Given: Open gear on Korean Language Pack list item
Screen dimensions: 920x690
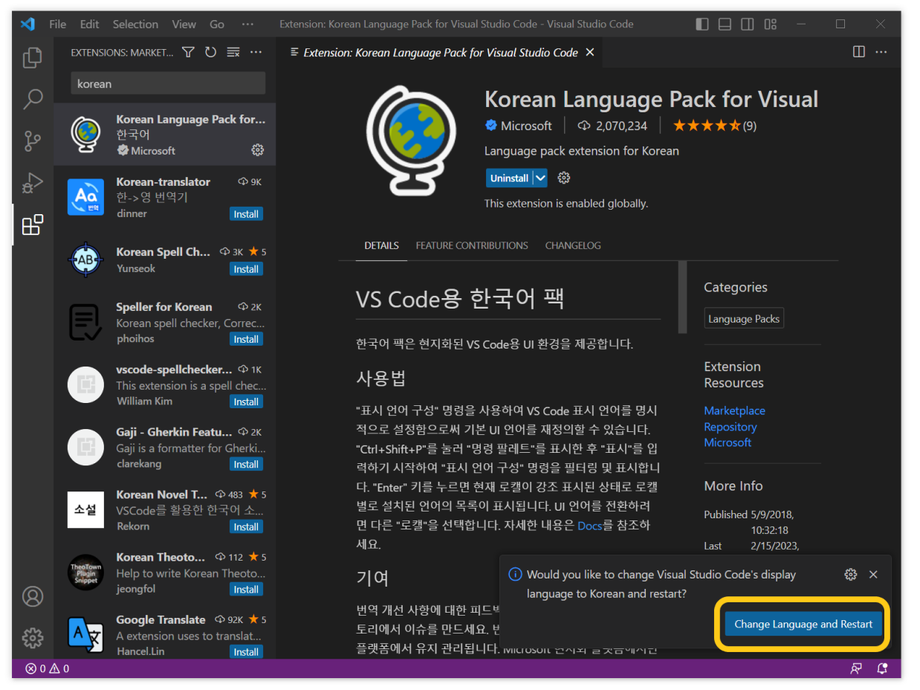Looking at the screenshot, I should [258, 150].
